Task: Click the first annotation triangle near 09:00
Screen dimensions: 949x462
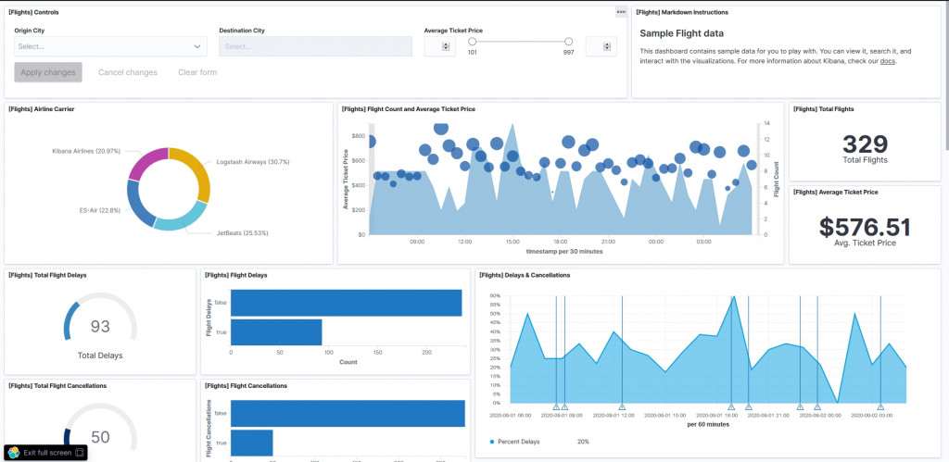Action: point(556,407)
